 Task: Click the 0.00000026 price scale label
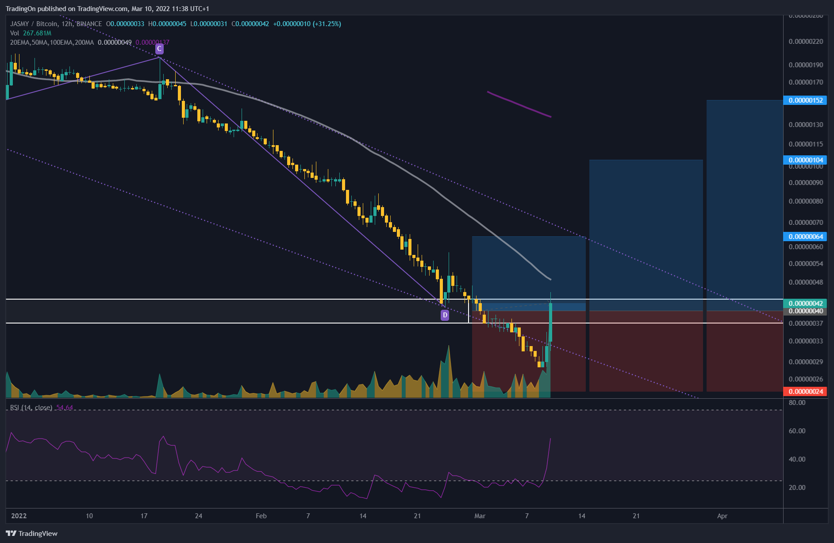tap(806, 379)
